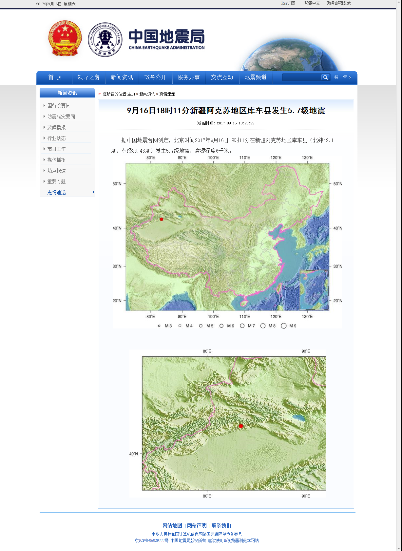Switch to 繁體中文 version
Image resolution: width=402 pixels, height=551 pixels.
[x=312, y=3]
